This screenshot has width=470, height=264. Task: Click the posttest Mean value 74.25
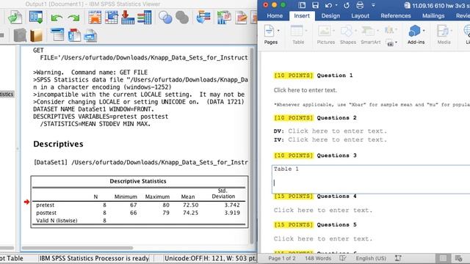pos(191,213)
